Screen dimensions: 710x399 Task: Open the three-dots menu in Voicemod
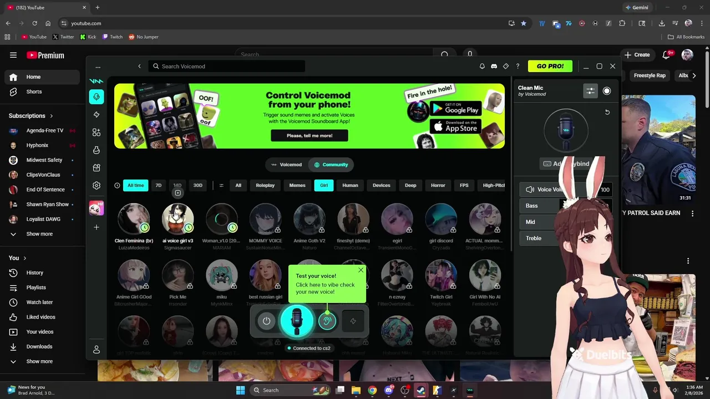click(98, 67)
